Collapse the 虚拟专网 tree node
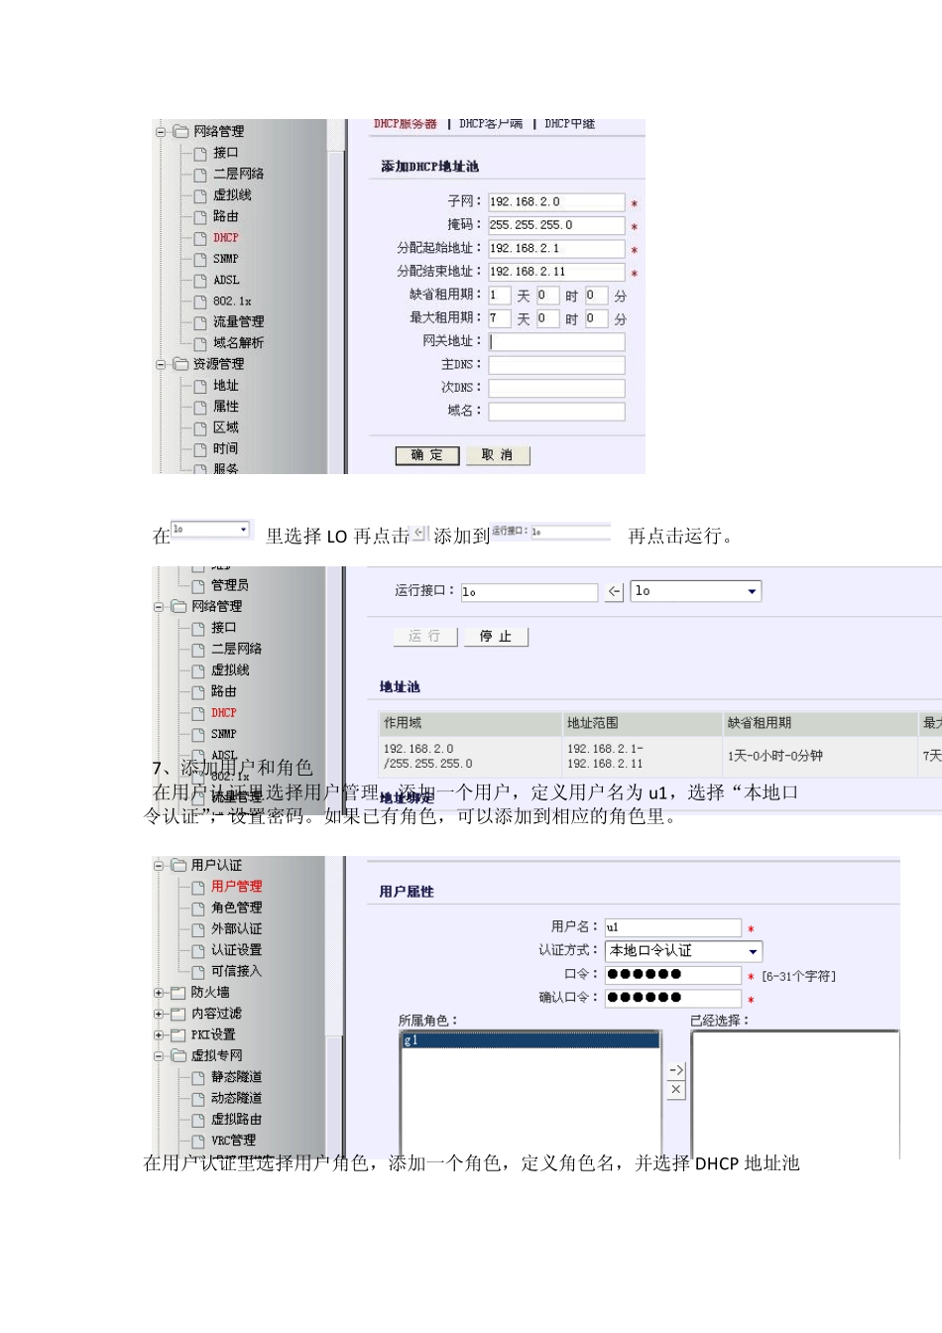The width and height of the screenshot is (942, 1333). pos(159,1055)
